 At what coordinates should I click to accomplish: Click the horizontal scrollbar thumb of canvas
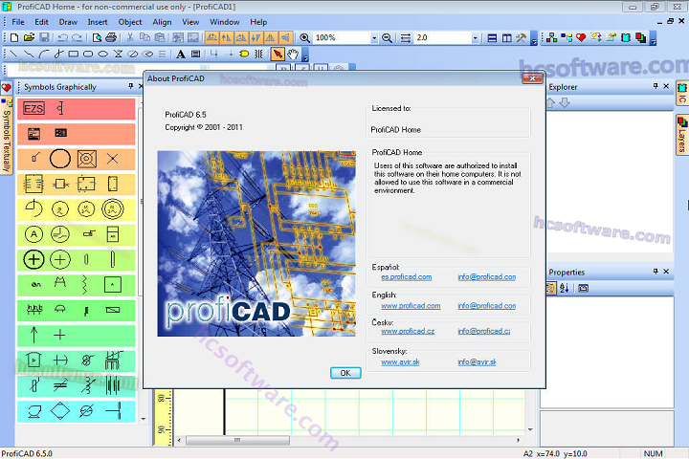[x=237, y=440]
